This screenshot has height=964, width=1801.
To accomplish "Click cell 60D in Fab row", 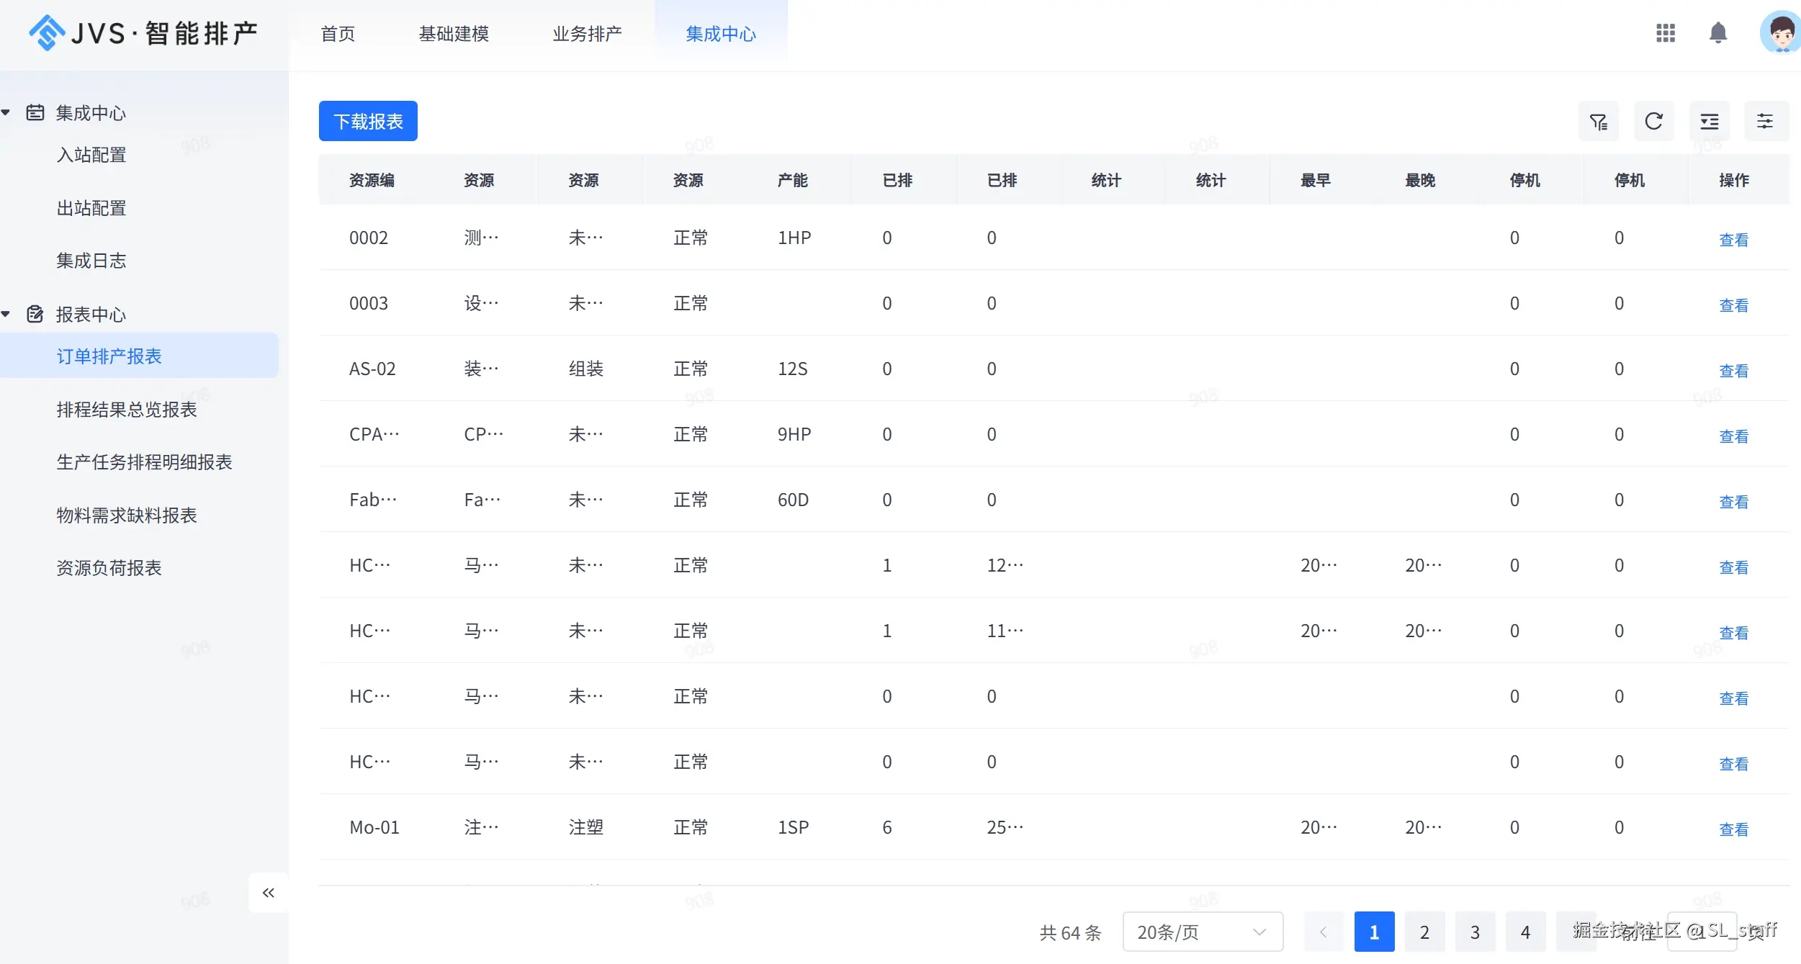I will pyautogui.click(x=793, y=500).
